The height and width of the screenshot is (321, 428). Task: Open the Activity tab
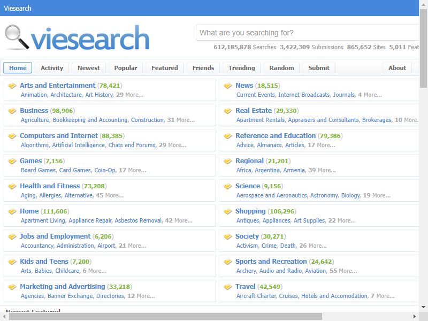[52, 68]
